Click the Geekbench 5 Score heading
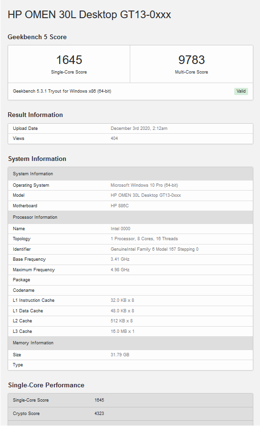260x426 pixels. click(37, 37)
